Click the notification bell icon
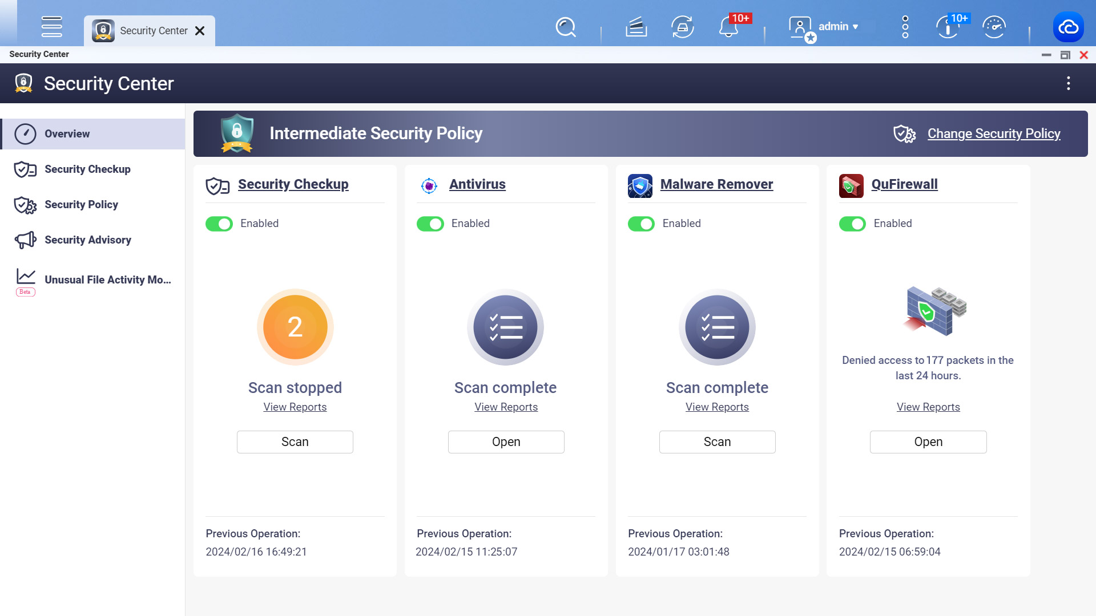 click(728, 27)
